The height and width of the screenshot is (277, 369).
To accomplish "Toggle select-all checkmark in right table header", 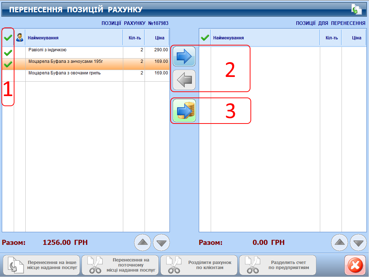I will [205, 38].
